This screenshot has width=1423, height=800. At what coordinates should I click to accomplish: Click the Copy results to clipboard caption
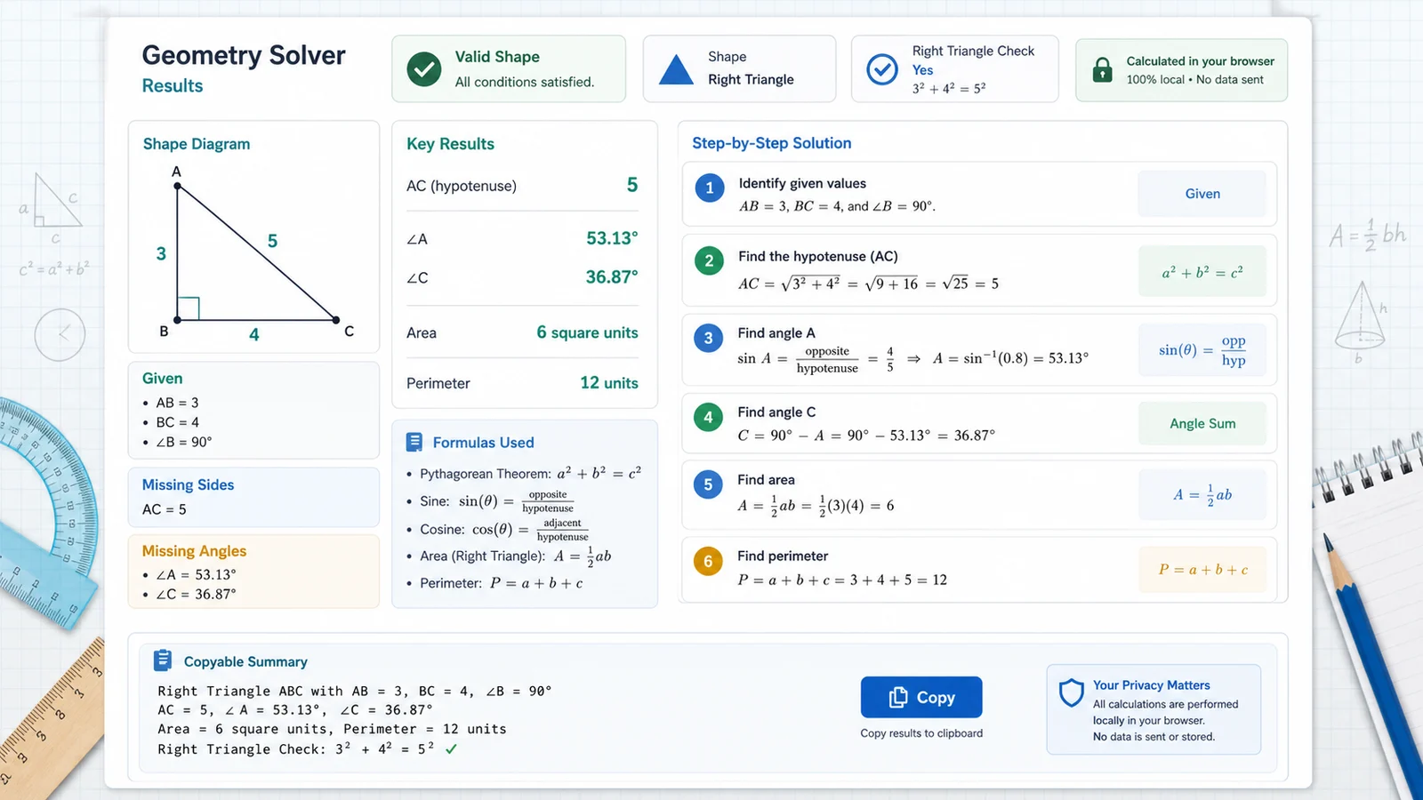921,733
